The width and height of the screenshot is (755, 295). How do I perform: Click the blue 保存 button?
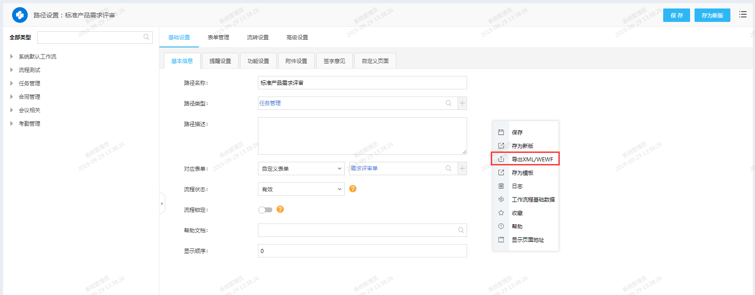coord(676,15)
